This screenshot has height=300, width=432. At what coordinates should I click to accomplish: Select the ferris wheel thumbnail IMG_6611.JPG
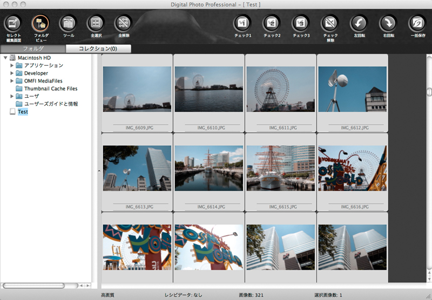pyautogui.click(x=280, y=89)
